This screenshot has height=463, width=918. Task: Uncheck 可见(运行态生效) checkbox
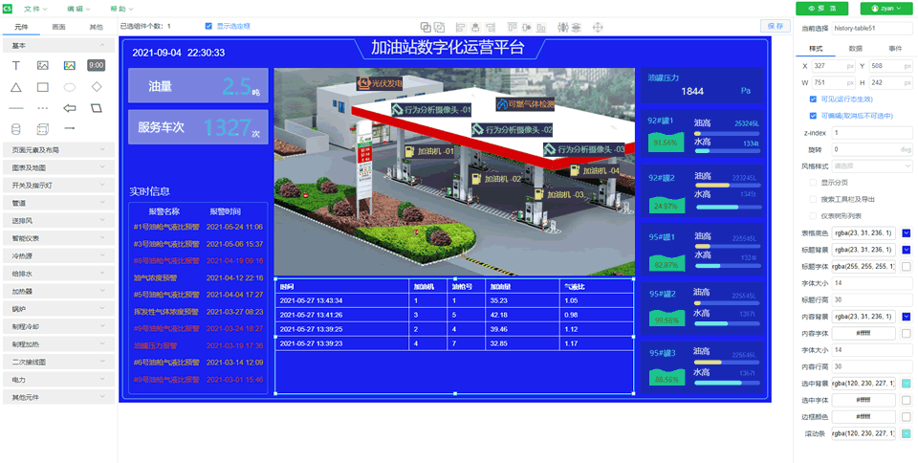[813, 99]
